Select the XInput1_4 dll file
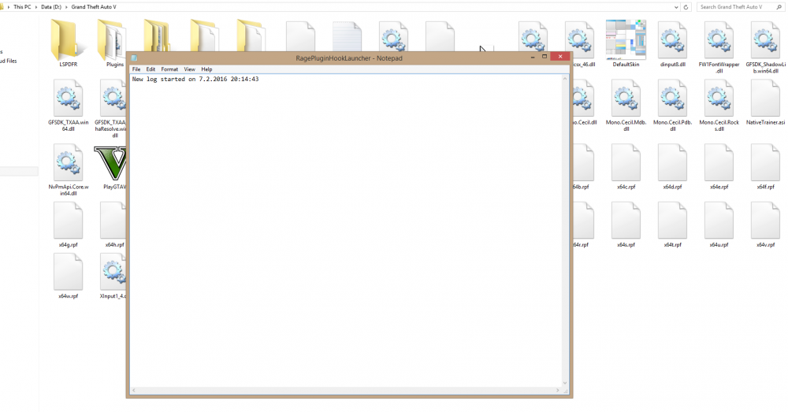This screenshot has height=412, width=788. tap(113, 277)
